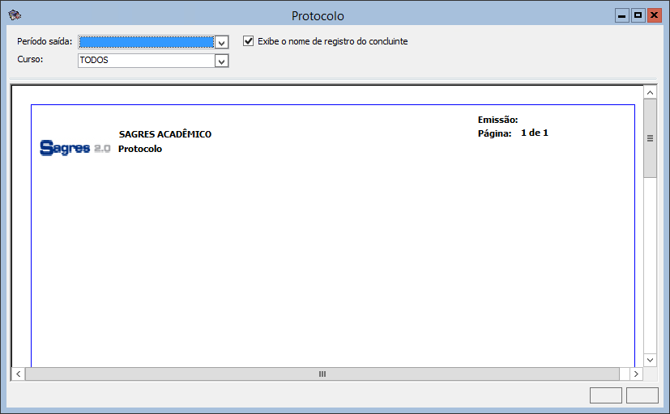
Task: Uncheck 'Exibe o nome de registro do concluinte'
Action: [x=249, y=41]
